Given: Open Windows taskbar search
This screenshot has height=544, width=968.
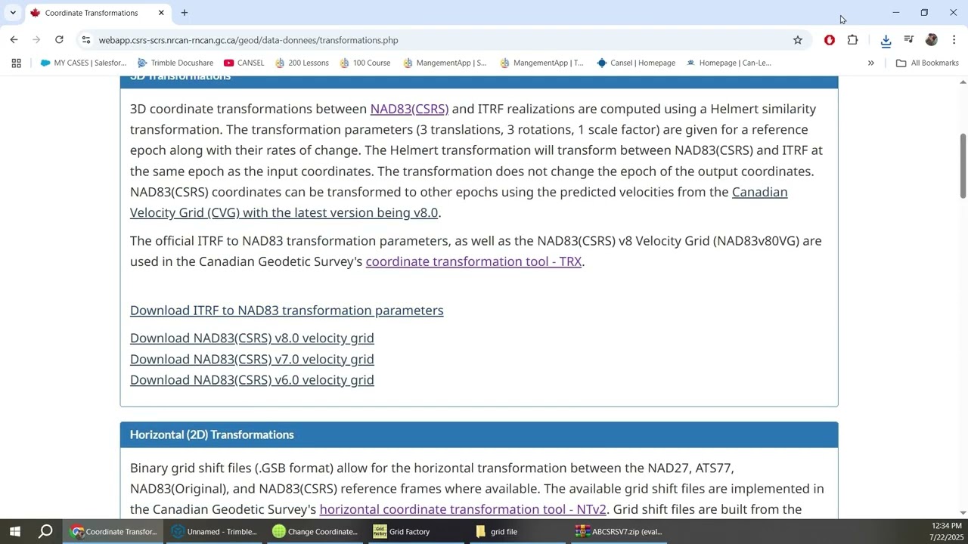Looking at the screenshot, I should (x=45, y=532).
